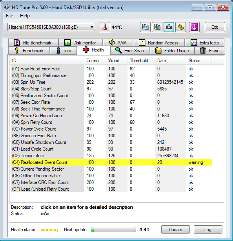Switch to the Erase tab

209,51
